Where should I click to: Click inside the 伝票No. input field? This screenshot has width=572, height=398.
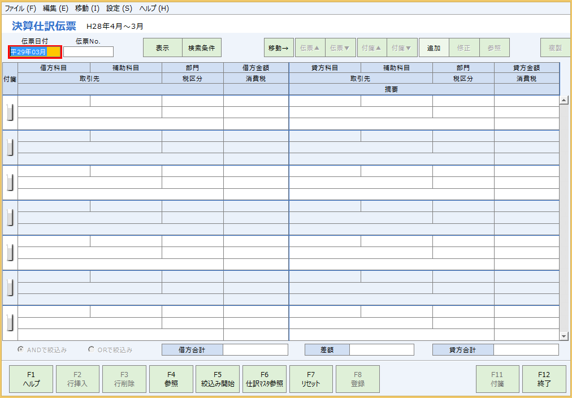click(88, 51)
